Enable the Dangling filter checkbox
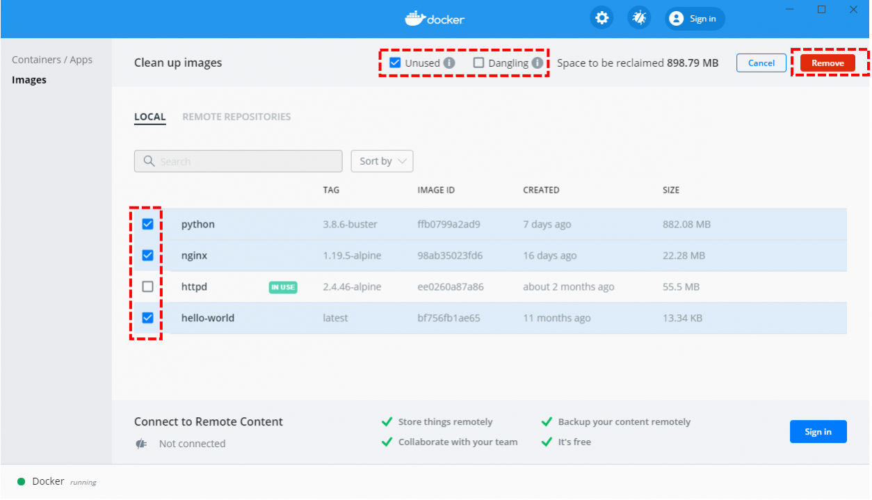Viewport: 872px width, 500px height. pos(478,63)
